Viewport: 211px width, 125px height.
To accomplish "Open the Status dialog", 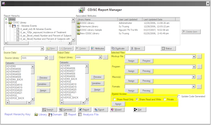I will (x=168, y=48).
